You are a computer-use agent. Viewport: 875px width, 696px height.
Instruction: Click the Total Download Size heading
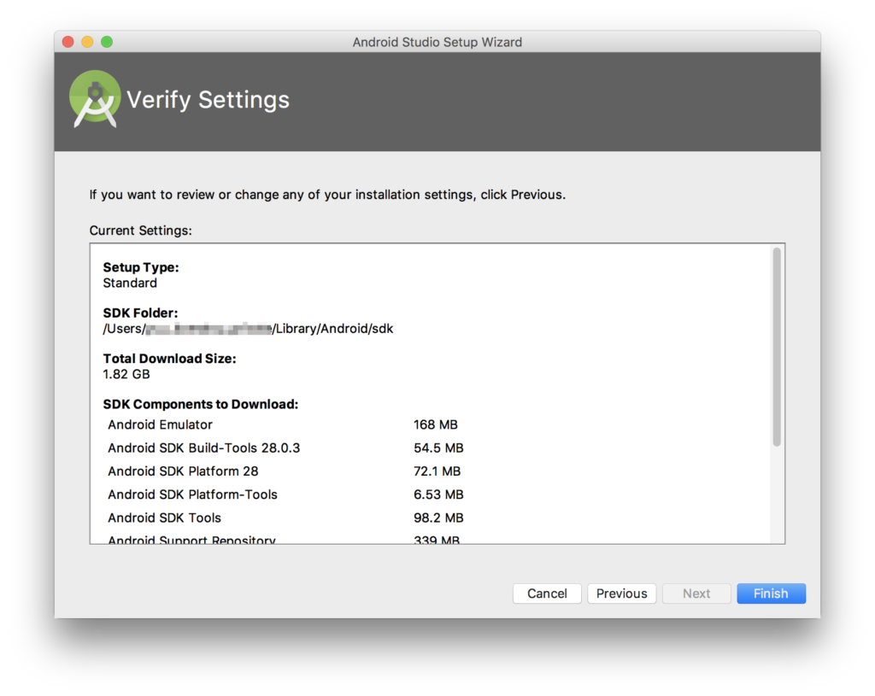pos(170,359)
